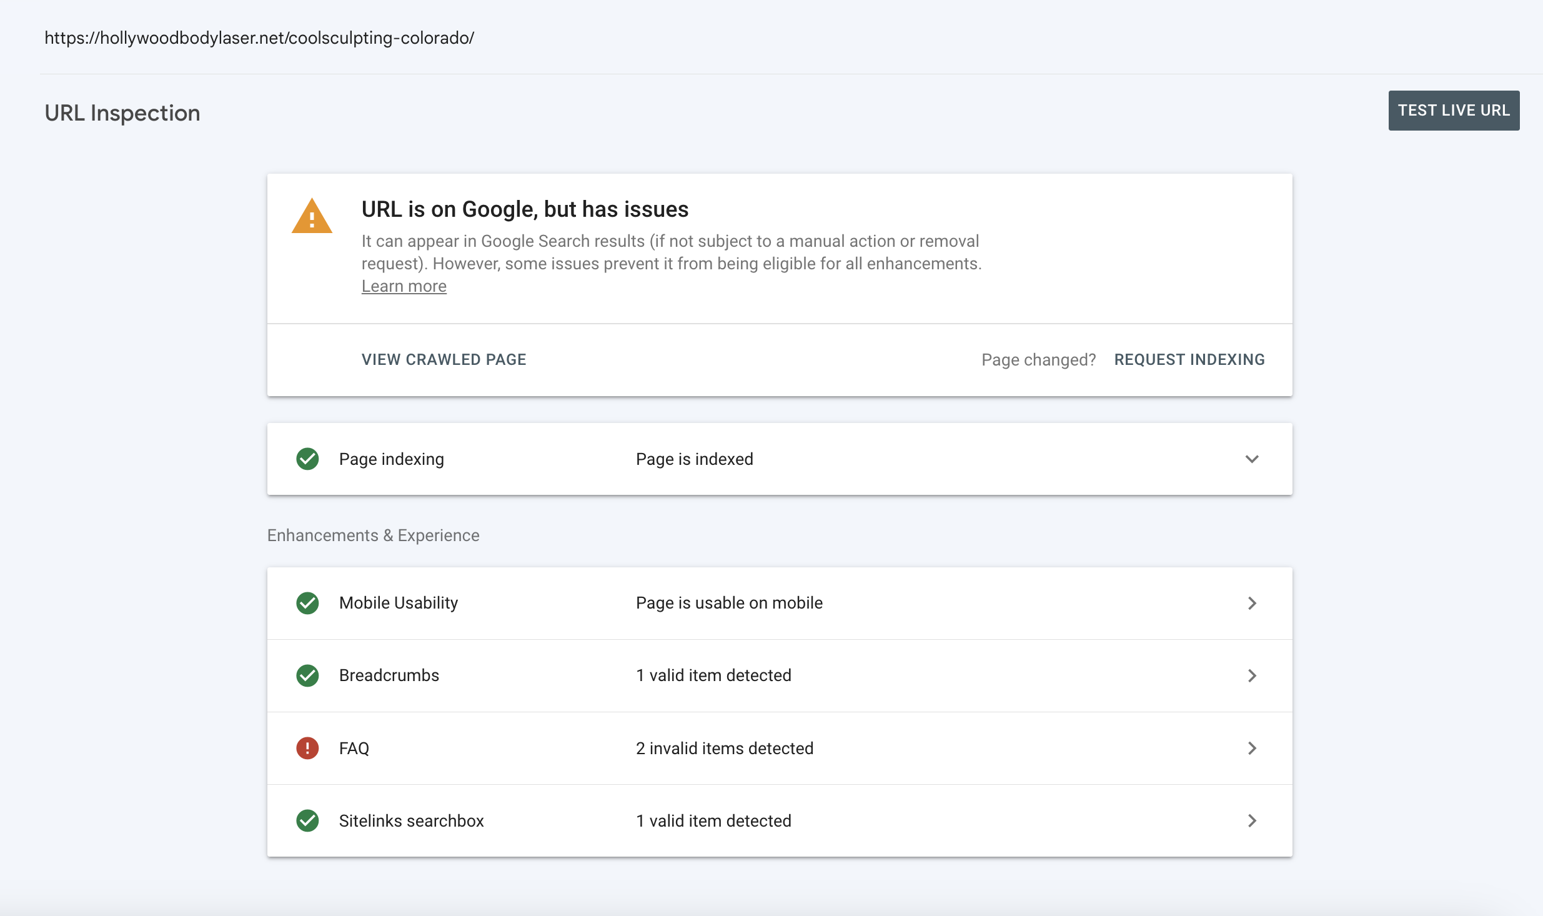Viewport: 1543px width, 916px height.
Task: Open the Learn more link
Action: (x=404, y=286)
